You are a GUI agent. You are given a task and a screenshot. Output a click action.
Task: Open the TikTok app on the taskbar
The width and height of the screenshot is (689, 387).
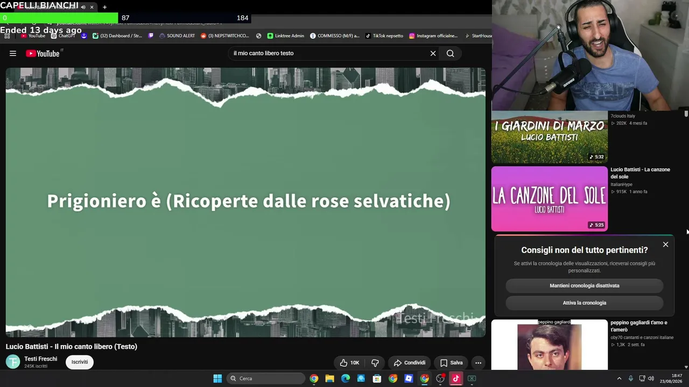coord(456,378)
